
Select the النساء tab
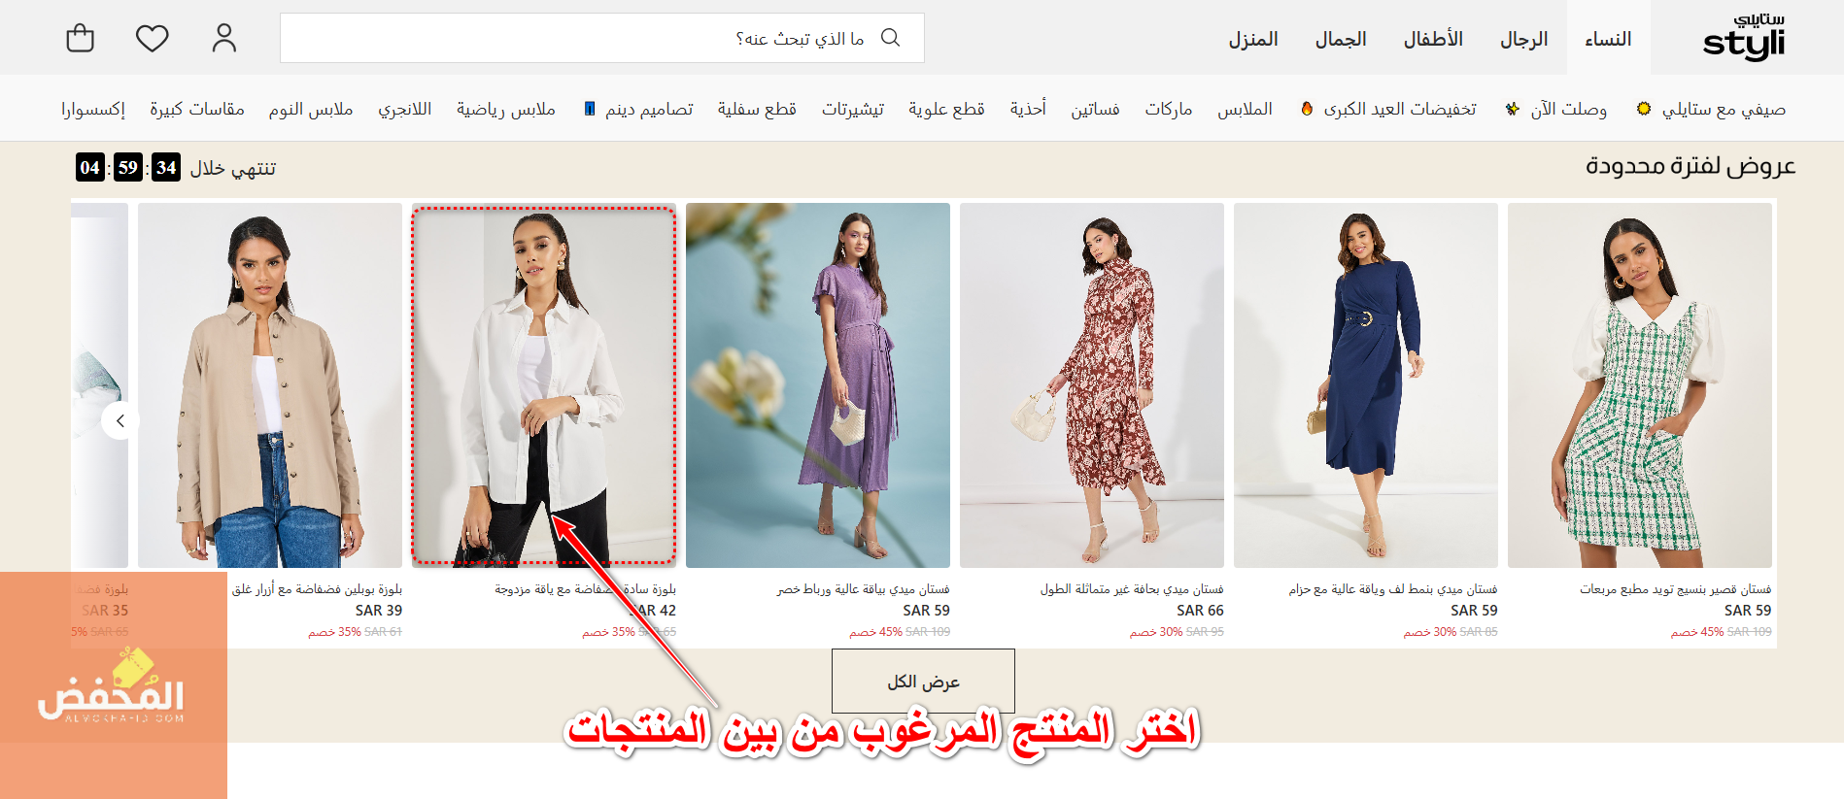[x=1608, y=39]
